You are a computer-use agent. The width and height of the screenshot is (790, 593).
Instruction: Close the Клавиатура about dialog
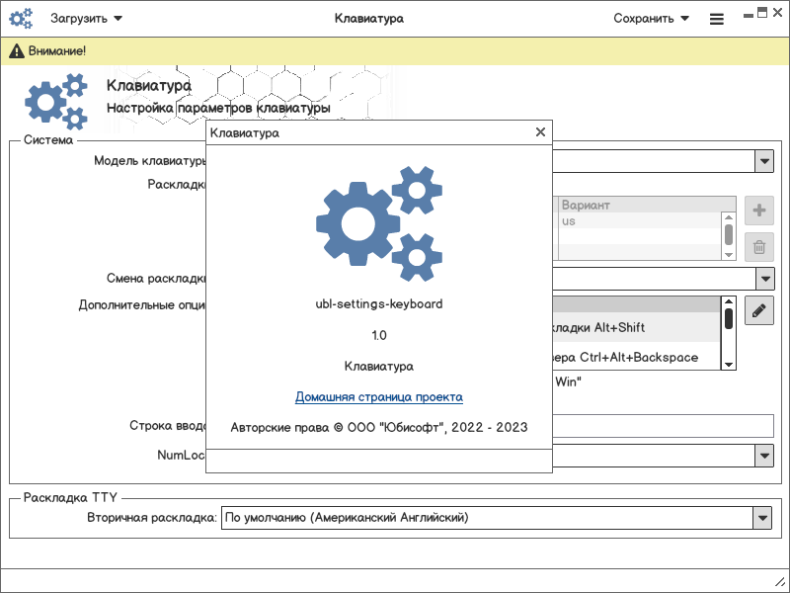540,131
